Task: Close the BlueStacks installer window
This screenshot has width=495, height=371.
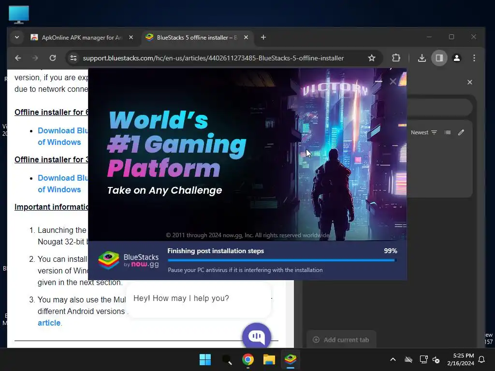Action: click(x=393, y=81)
